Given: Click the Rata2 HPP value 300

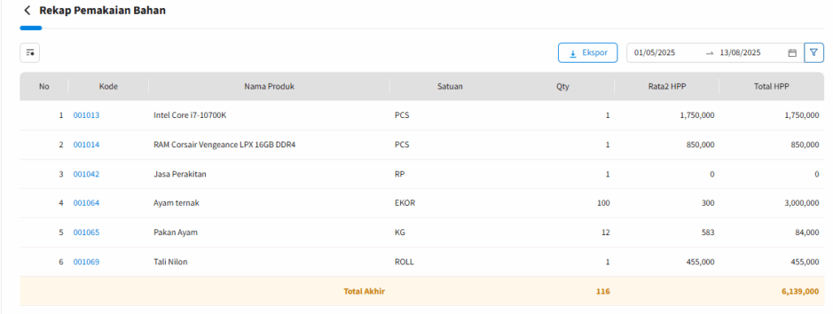Looking at the screenshot, I should [709, 203].
